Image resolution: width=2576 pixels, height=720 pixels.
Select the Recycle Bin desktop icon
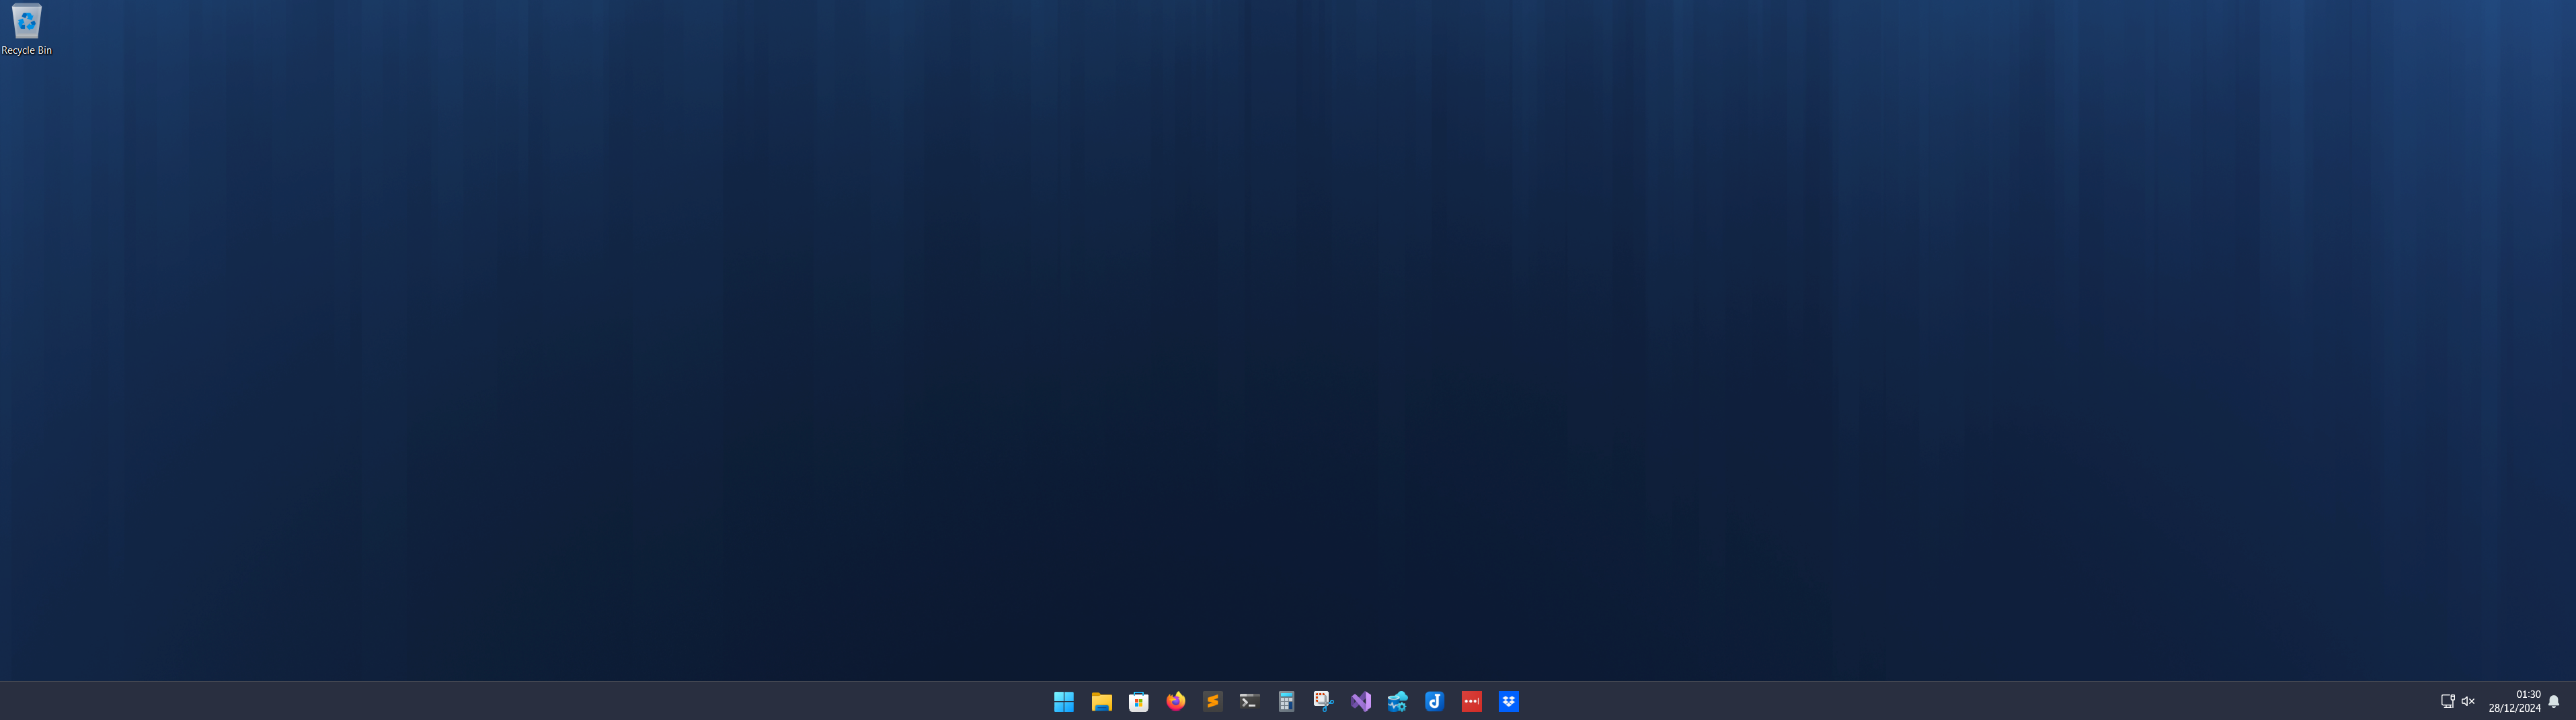26,28
